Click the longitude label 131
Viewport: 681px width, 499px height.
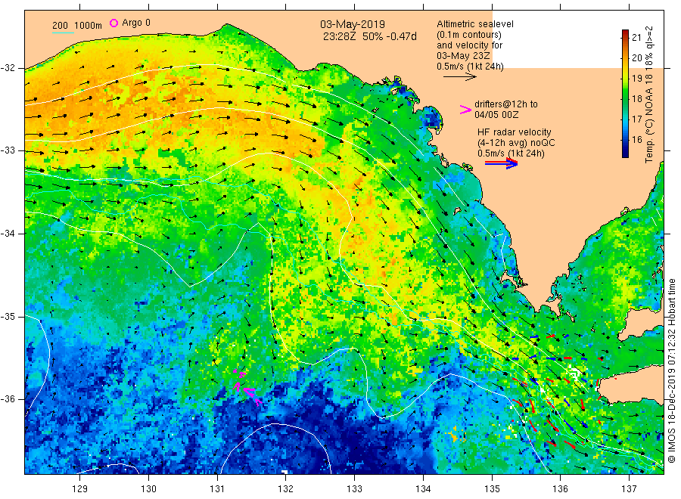click(x=217, y=489)
